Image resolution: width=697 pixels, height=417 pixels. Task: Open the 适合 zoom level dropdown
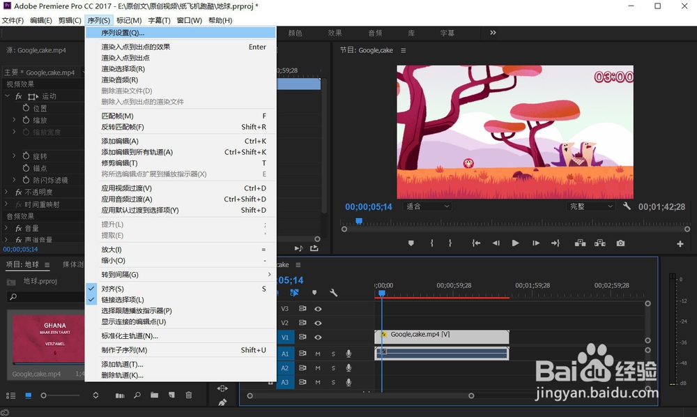[x=428, y=206]
